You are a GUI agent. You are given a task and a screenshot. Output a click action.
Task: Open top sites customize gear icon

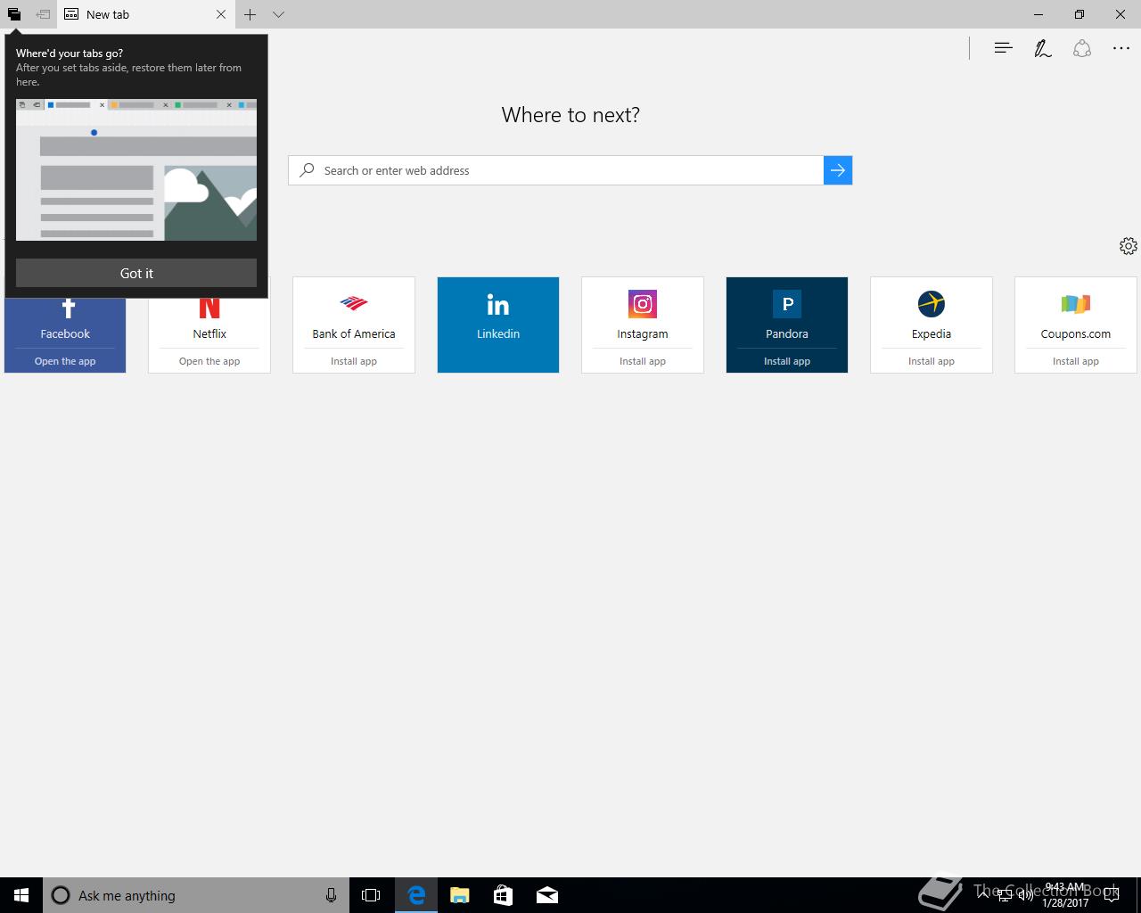tap(1128, 246)
